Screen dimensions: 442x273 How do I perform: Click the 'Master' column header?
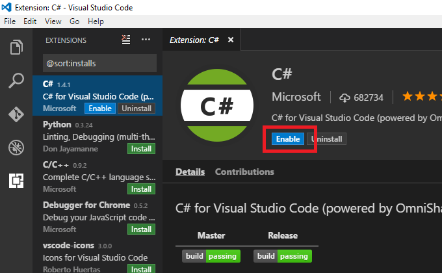[211, 235]
